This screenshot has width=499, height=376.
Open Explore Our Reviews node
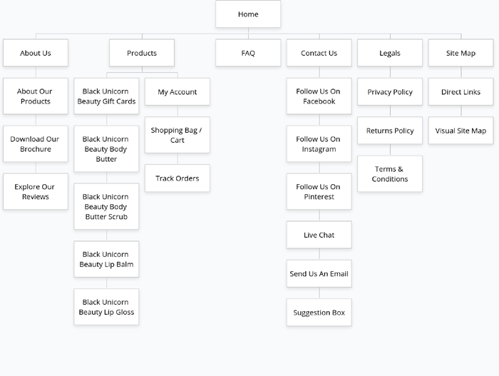pos(36,192)
